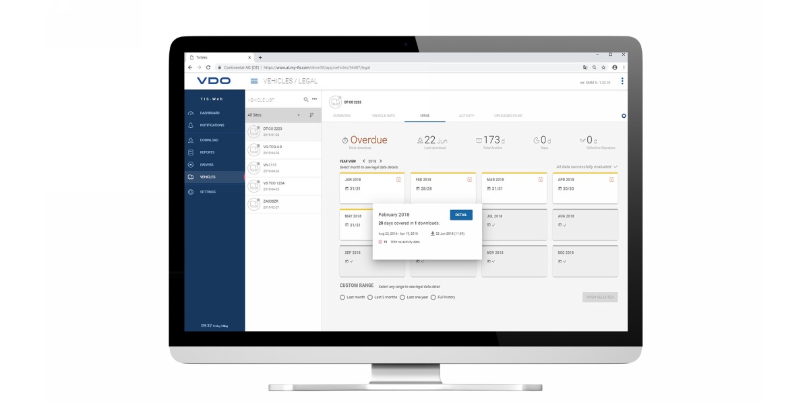Select the Last month radio button
The width and height of the screenshot is (809, 404).
click(342, 297)
